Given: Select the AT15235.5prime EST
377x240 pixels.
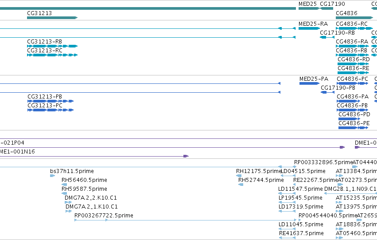Looking at the screenshot, I should tap(339, 202).
